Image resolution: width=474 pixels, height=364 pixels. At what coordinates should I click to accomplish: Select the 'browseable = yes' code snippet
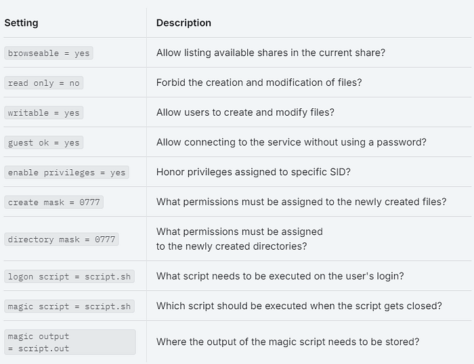click(x=49, y=53)
